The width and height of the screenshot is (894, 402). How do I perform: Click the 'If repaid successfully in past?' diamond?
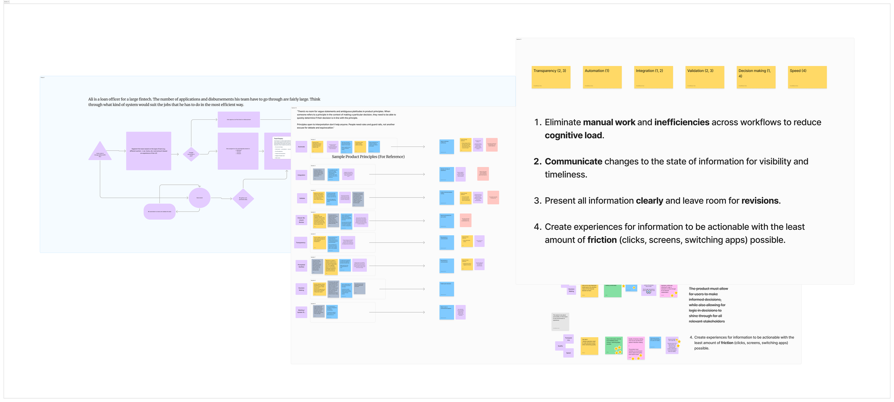point(191,154)
